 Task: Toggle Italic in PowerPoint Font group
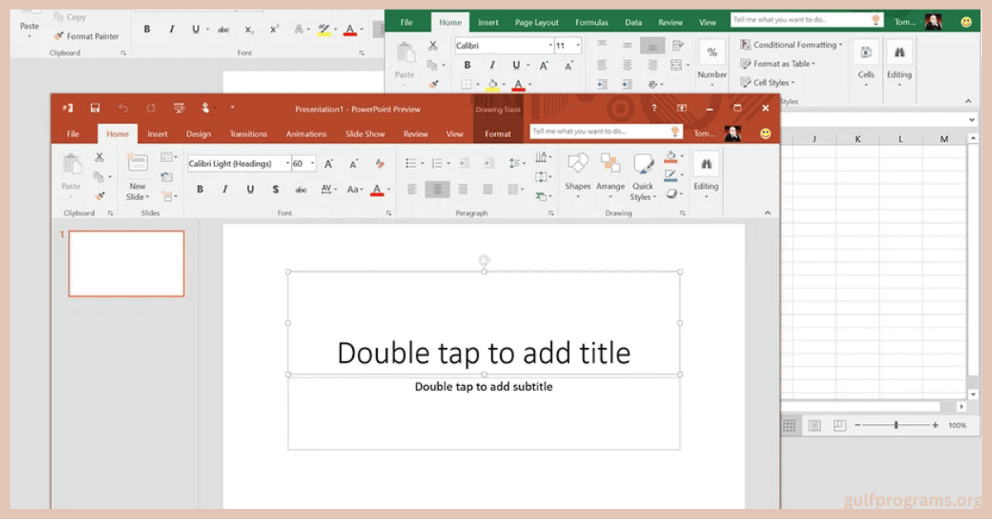pyautogui.click(x=225, y=189)
